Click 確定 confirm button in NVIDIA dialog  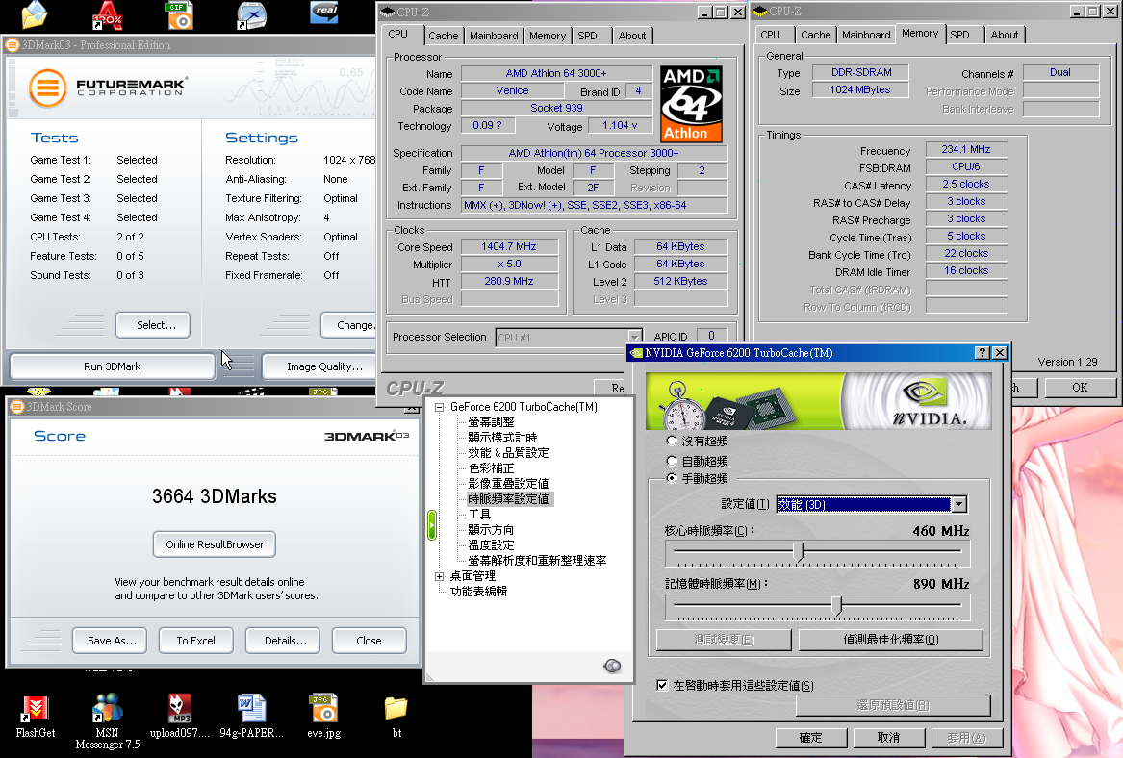(811, 738)
